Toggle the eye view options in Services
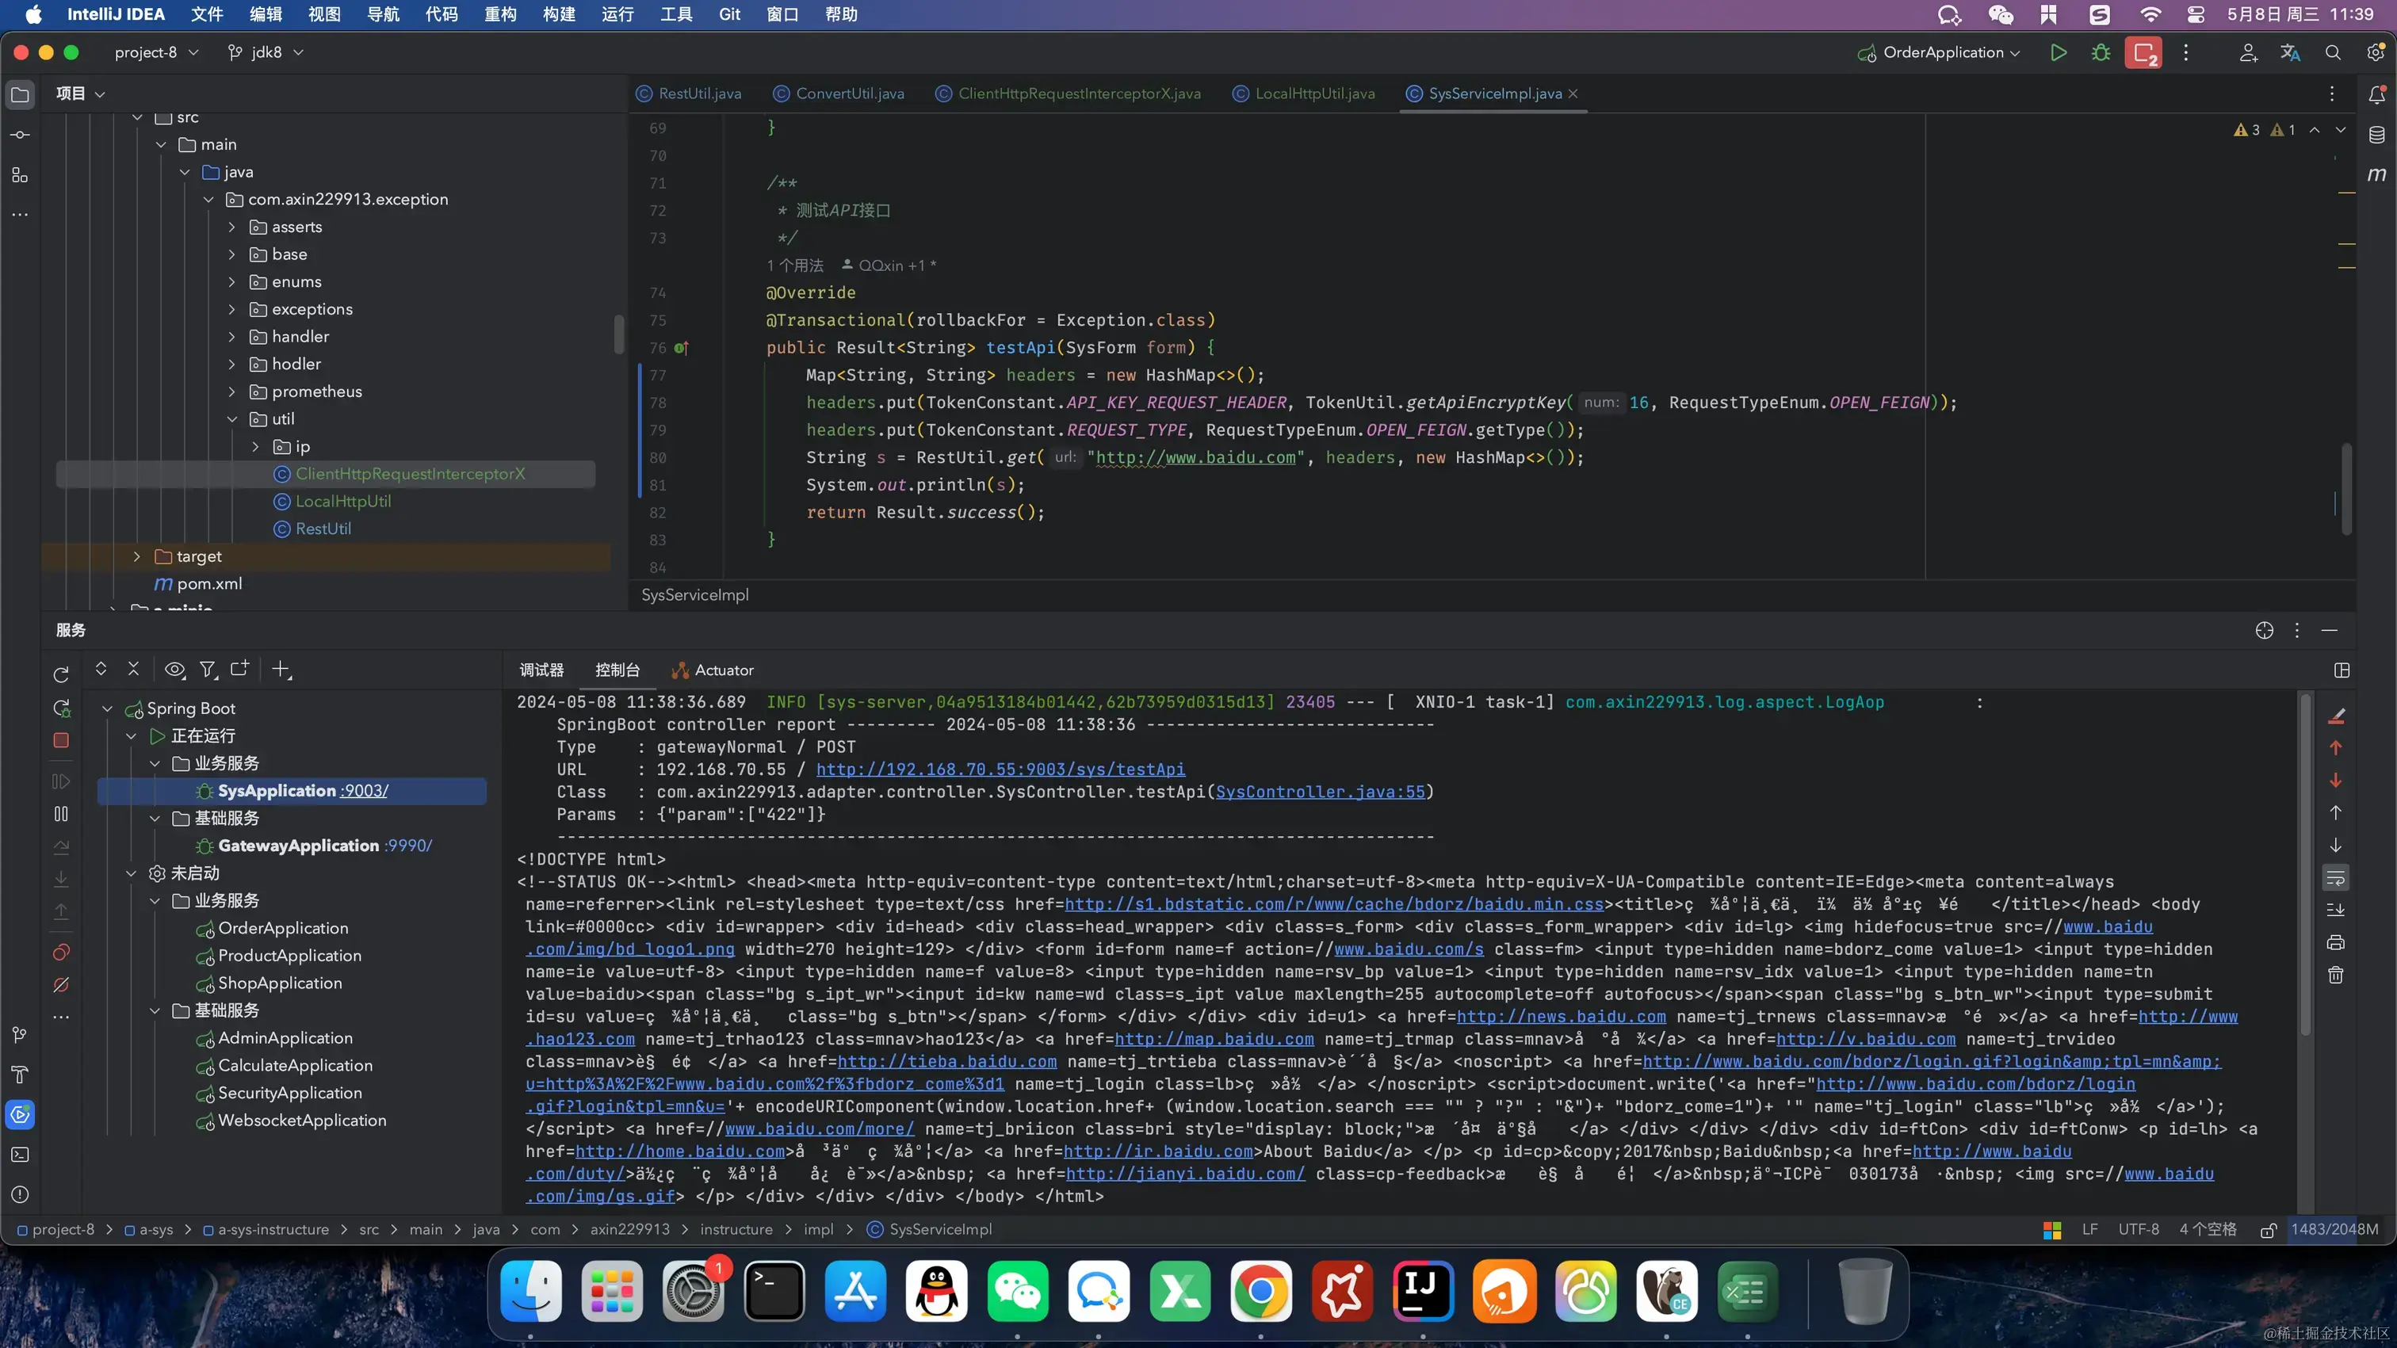Screen dimensions: 2397x1348 174,669
